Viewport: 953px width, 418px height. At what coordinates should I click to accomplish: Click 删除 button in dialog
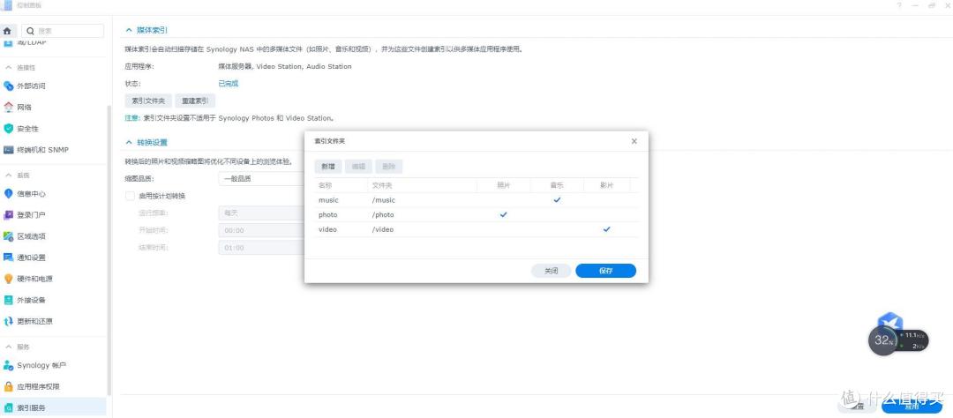coord(389,167)
